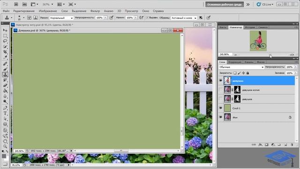Open the Заливка fill arrow
The image size is (300, 169).
tap(296, 73)
